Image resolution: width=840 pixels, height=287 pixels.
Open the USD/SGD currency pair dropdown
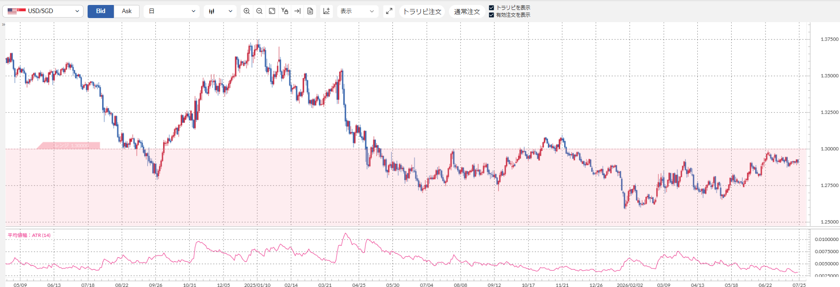click(43, 11)
